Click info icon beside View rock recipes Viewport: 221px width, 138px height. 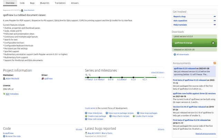86,119
